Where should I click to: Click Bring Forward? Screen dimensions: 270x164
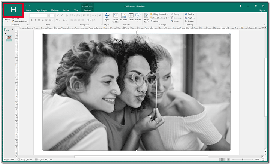pyautogui.click(x=158, y=14)
